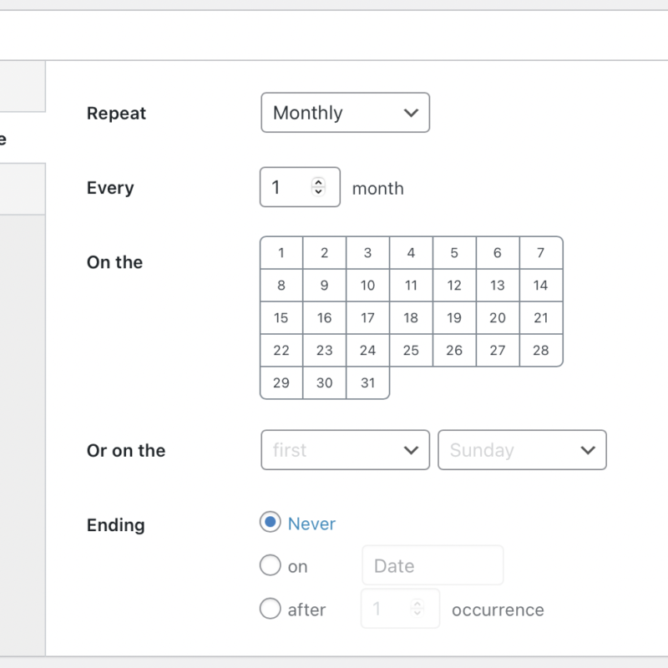Decrease the Every month interval stepper
This screenshot has width=668, height=668.
pyautogui.click(x=320, y=191)
